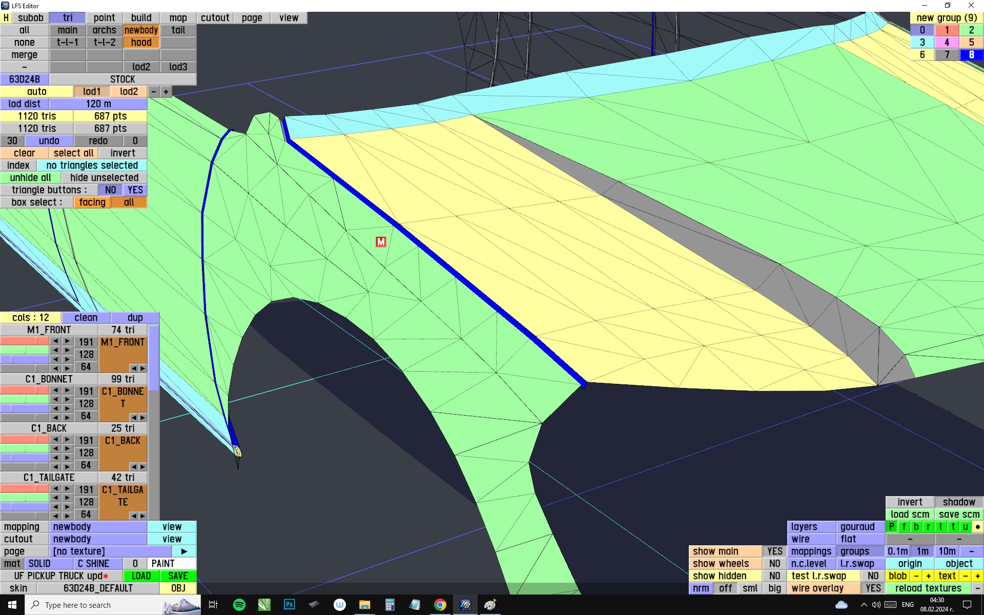Switch to the point mode tab
This screenshot has height=615, width=984.
pos(105,18)
